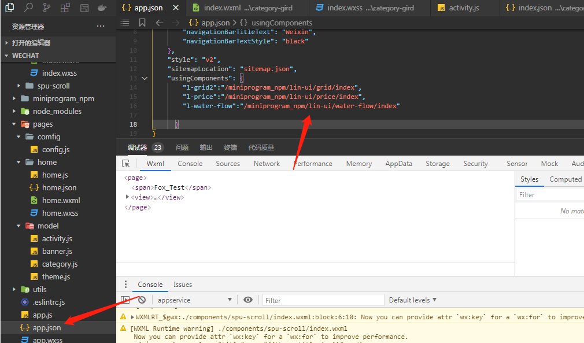Image resolution: width=584 pixels, height=343 pixels.
Task: Toggle the console sidebar panel icon
Action: (x=125, y=300)
